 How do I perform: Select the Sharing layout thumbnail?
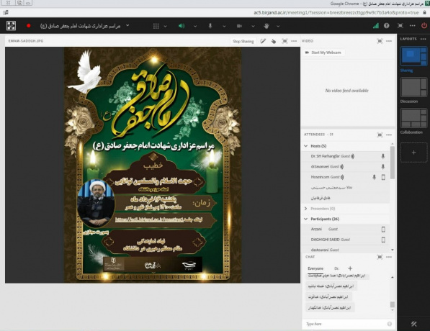click(x=413, y=56)
